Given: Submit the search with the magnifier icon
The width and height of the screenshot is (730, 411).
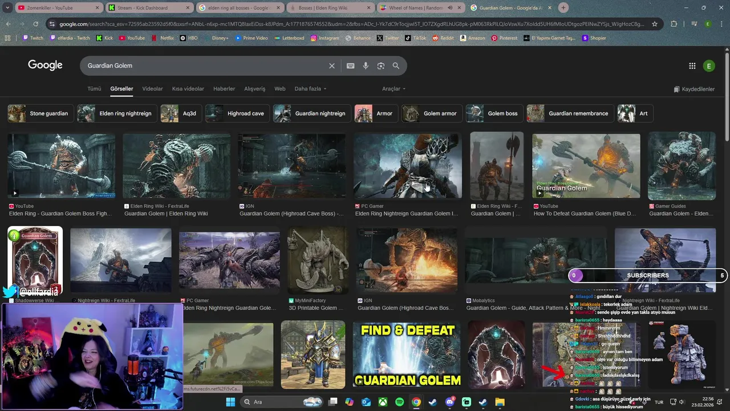Looking at the screenshot, I should pos(396,66).
